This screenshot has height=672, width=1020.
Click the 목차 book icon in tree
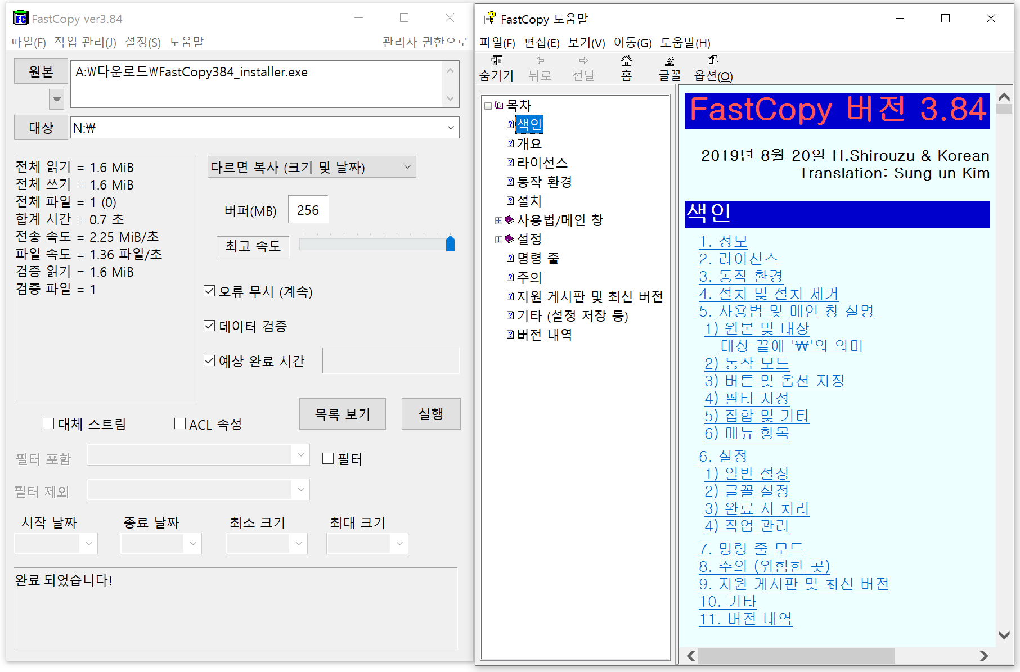tap(498, 105)
